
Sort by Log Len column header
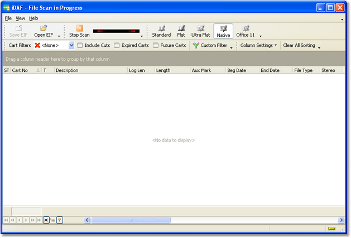[x=141, y=70]
